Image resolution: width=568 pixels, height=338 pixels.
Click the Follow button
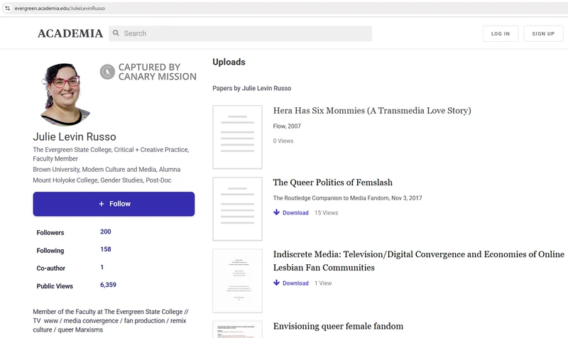pyautogui.click(x=114, y=204)
